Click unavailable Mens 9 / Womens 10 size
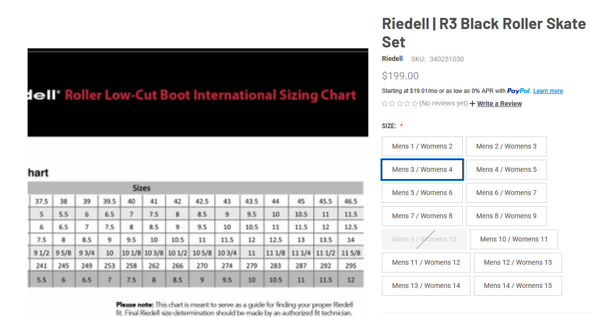 pyautogui.click(x=424, y=239)
